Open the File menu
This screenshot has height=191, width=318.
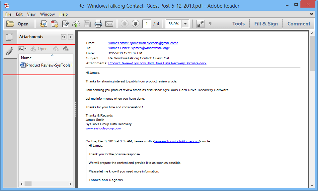(8, 14)
